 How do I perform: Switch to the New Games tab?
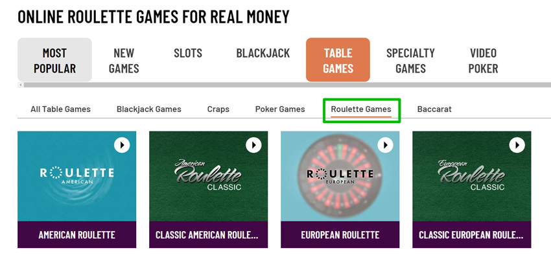pos(124,60)
